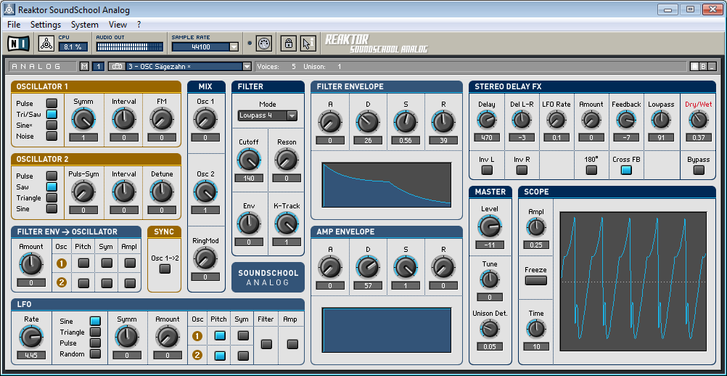Enable Oscillator 1 Noise waveform

pyautogui.click(x=52, y=136)
